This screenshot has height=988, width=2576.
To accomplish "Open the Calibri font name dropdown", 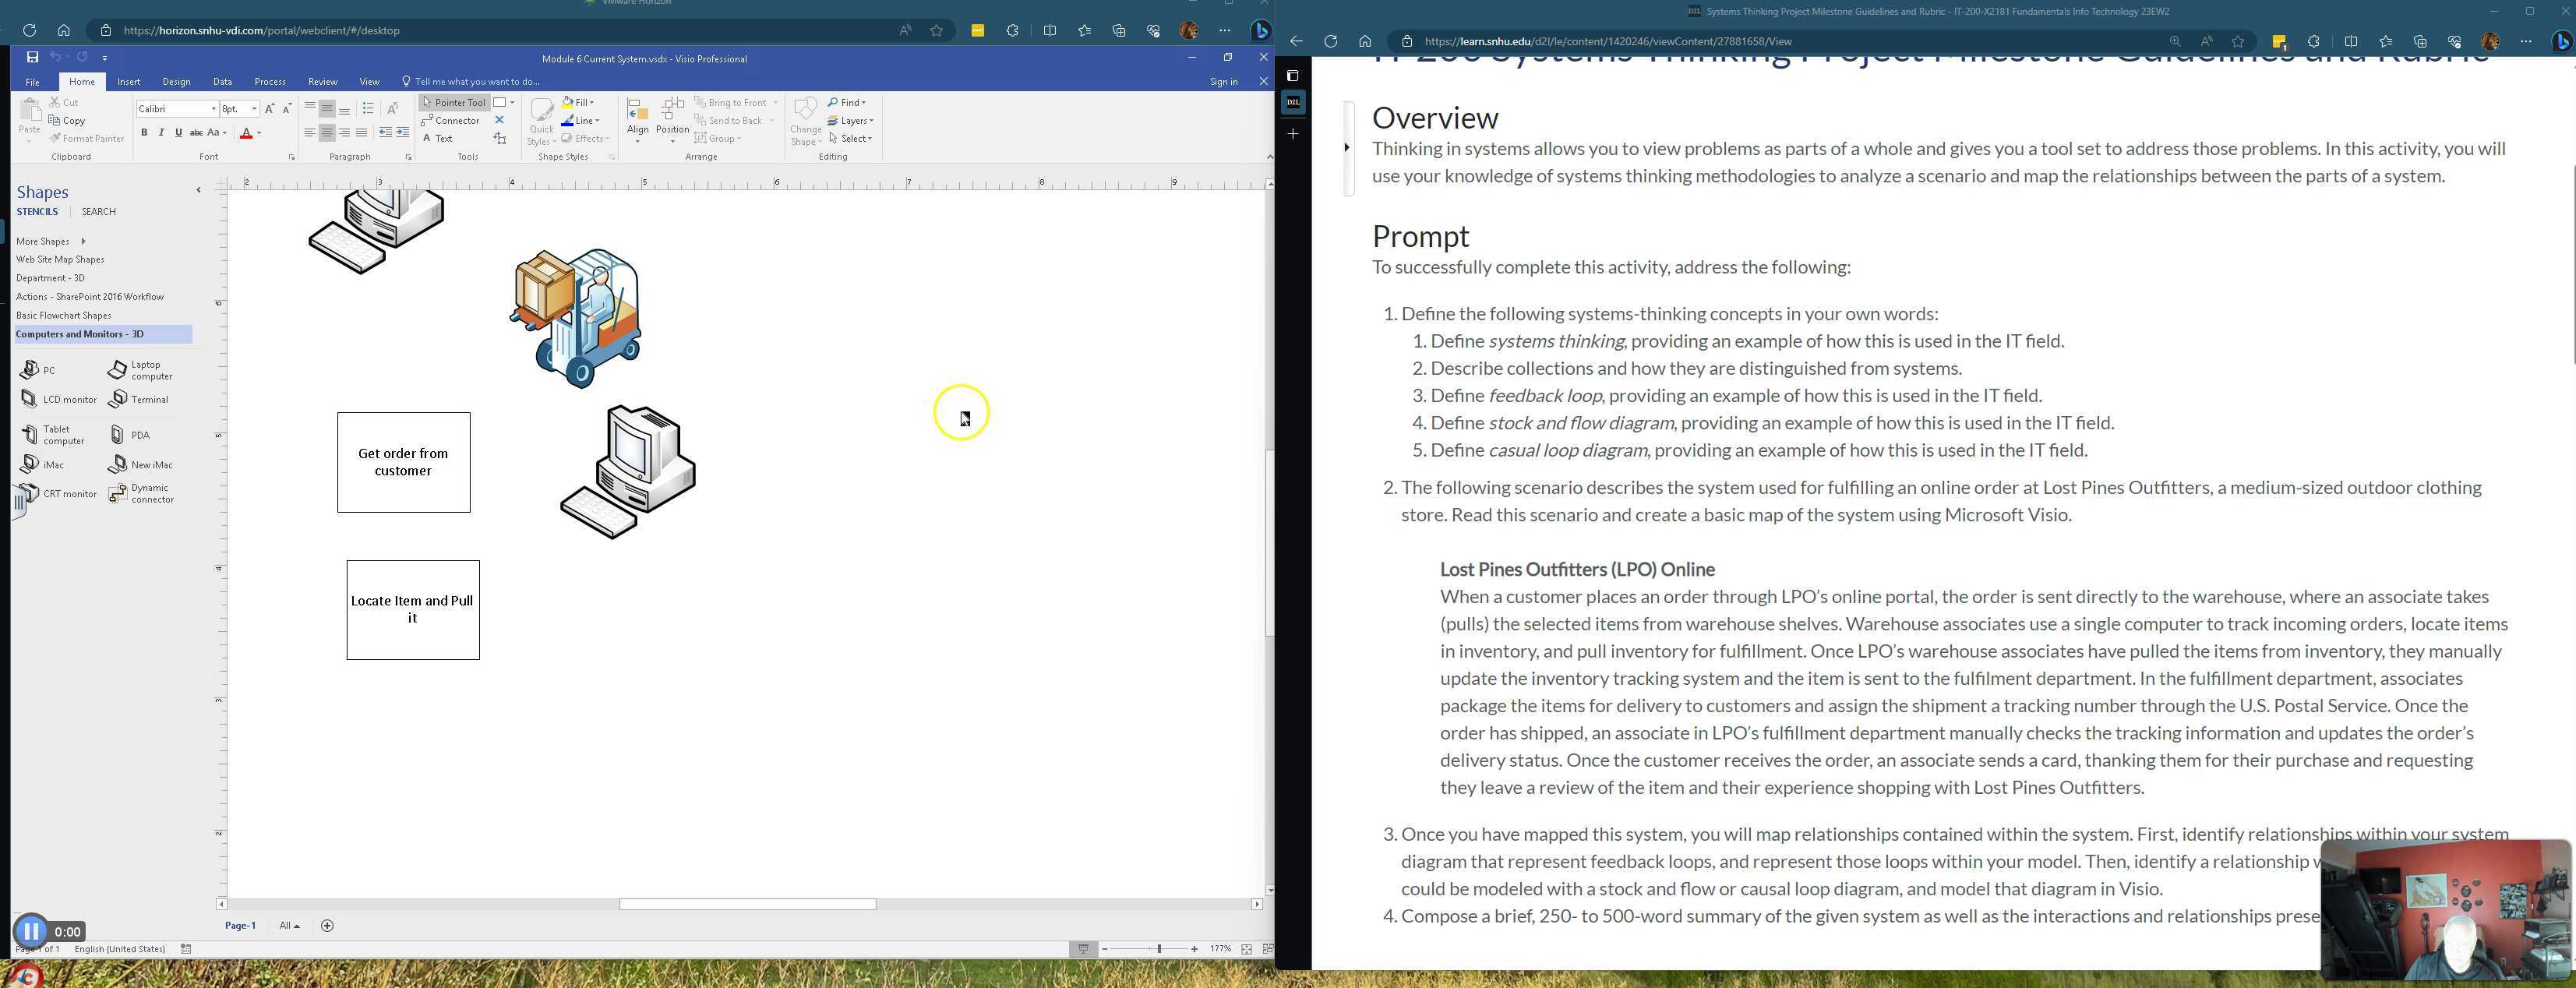I will [x=213, y=109].
